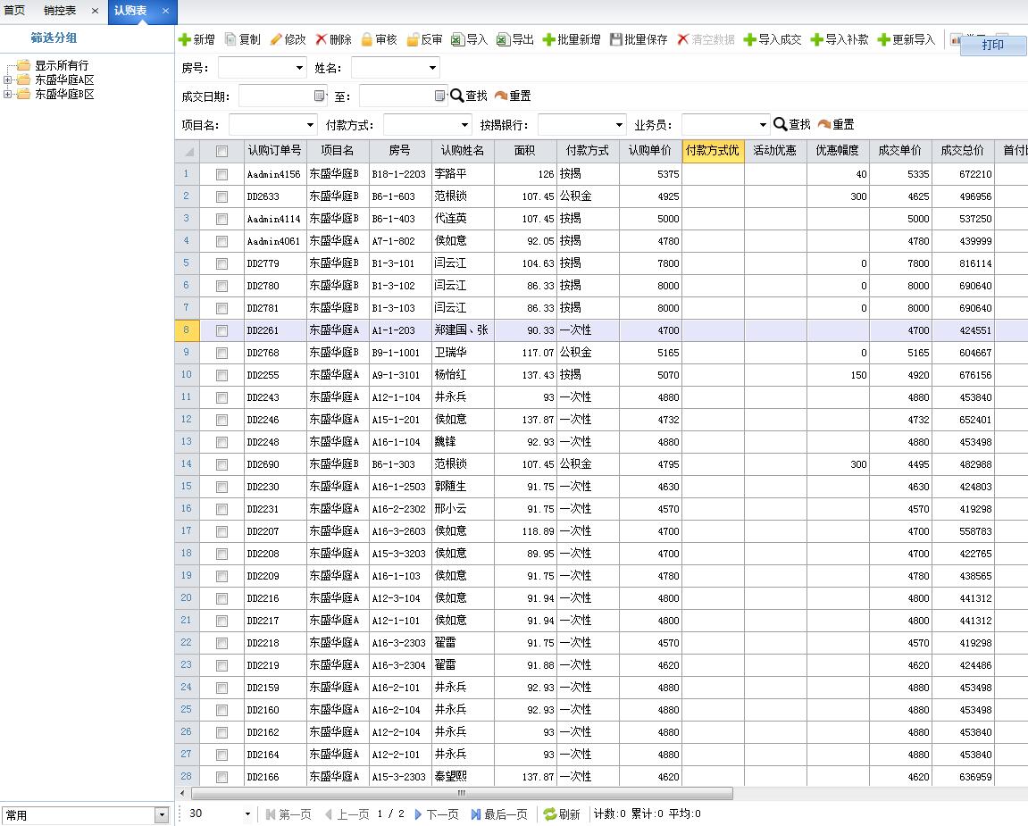The width and height of the screenshot is (1028, 826).
Task: Switch to the 销控表 tab
Action: point(60,11)
